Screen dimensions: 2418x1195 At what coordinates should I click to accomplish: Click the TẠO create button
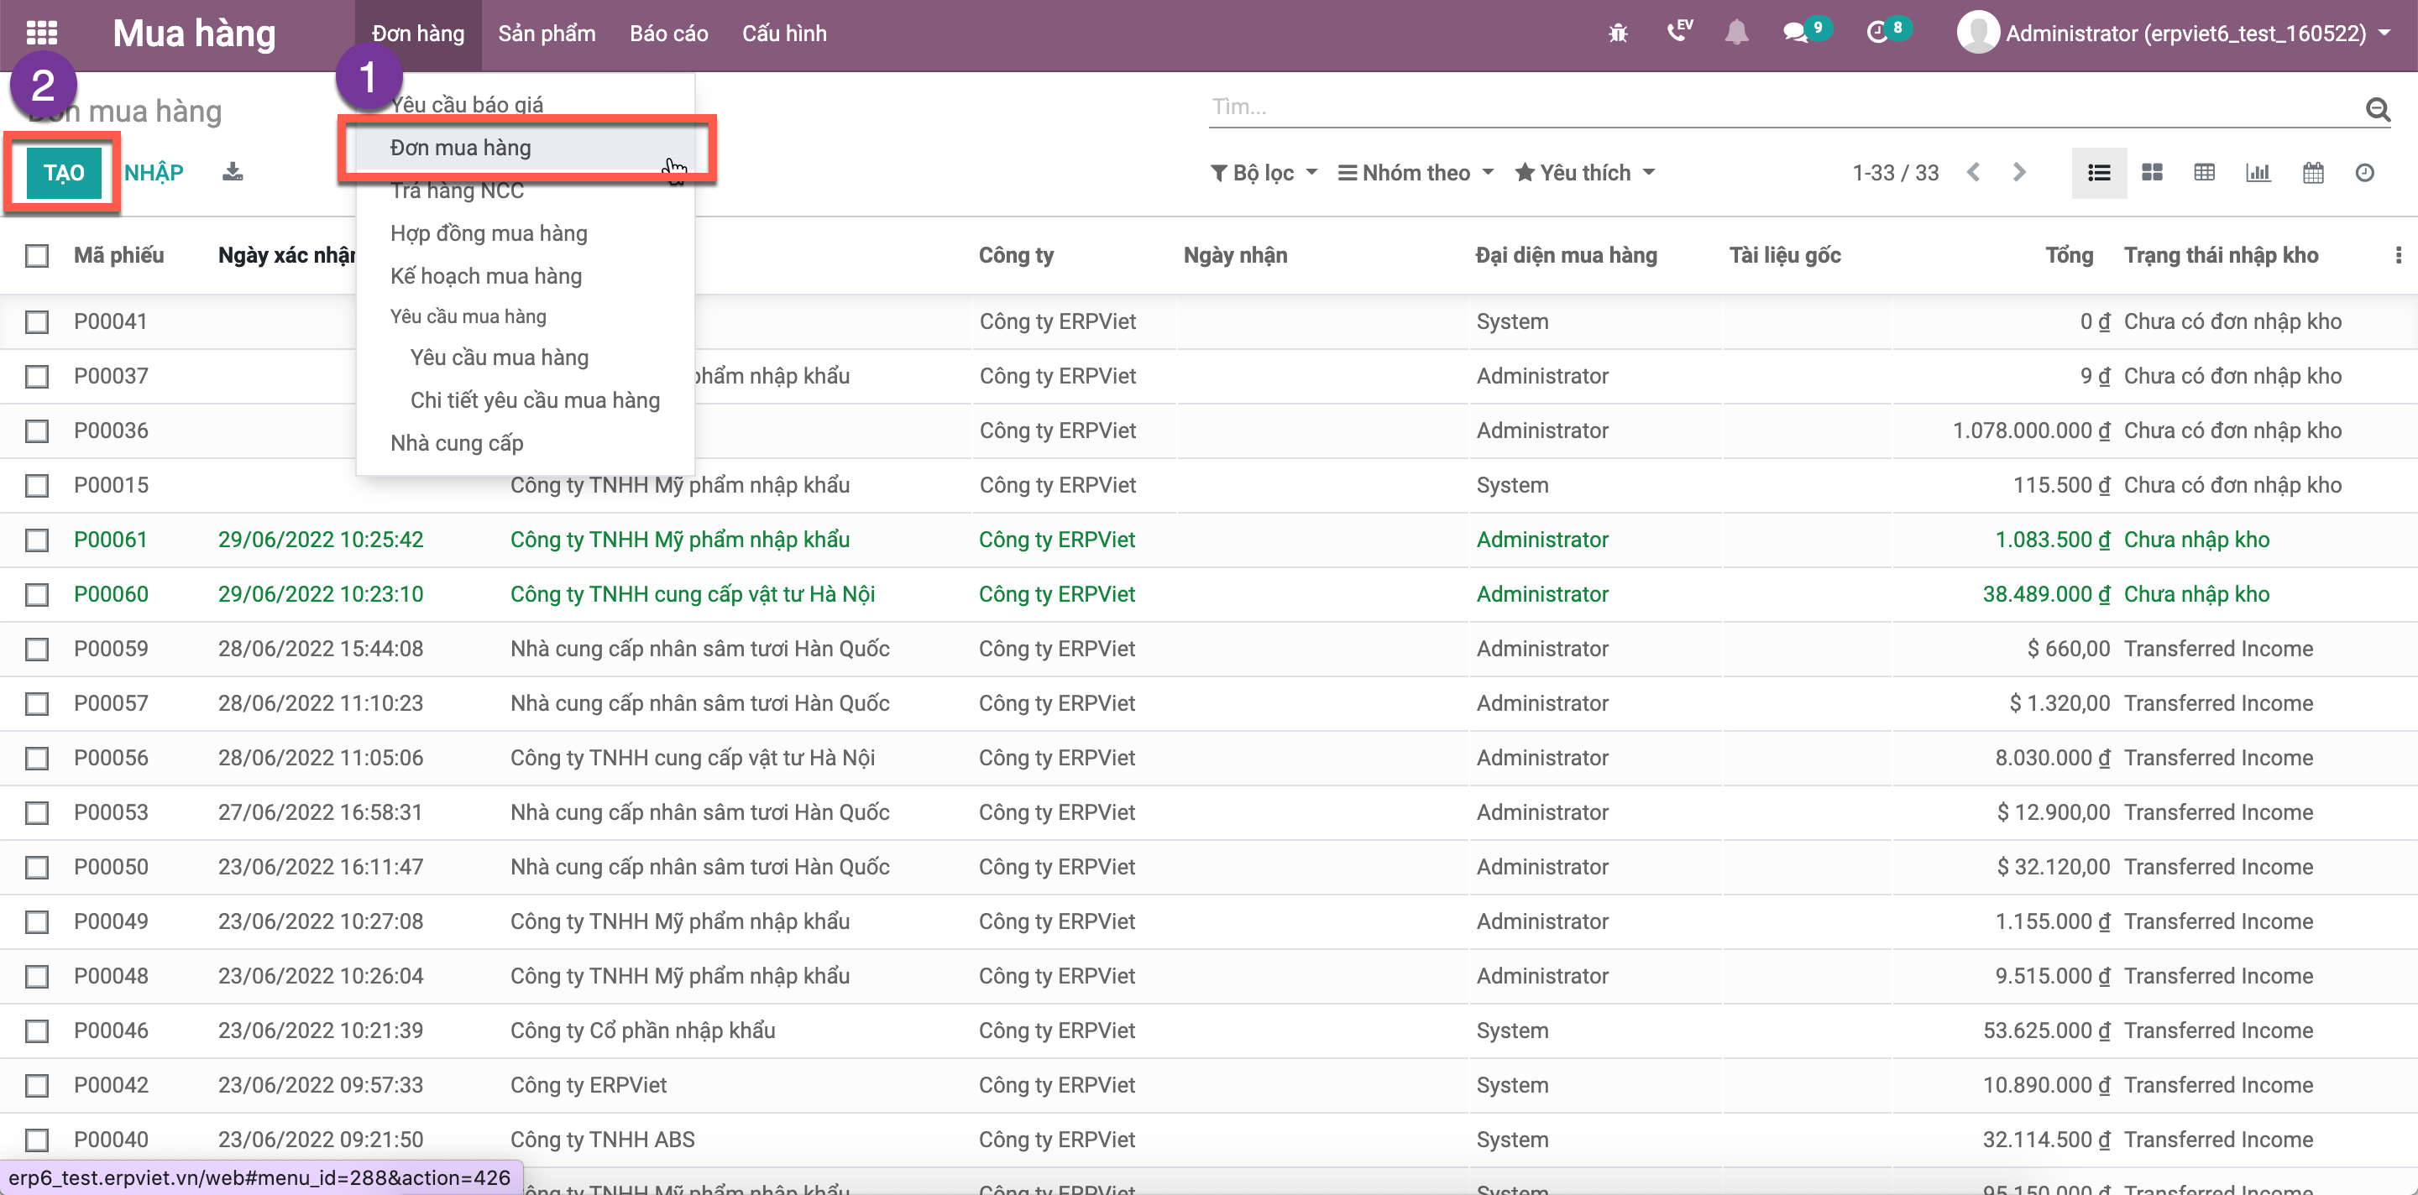[64, 173]
